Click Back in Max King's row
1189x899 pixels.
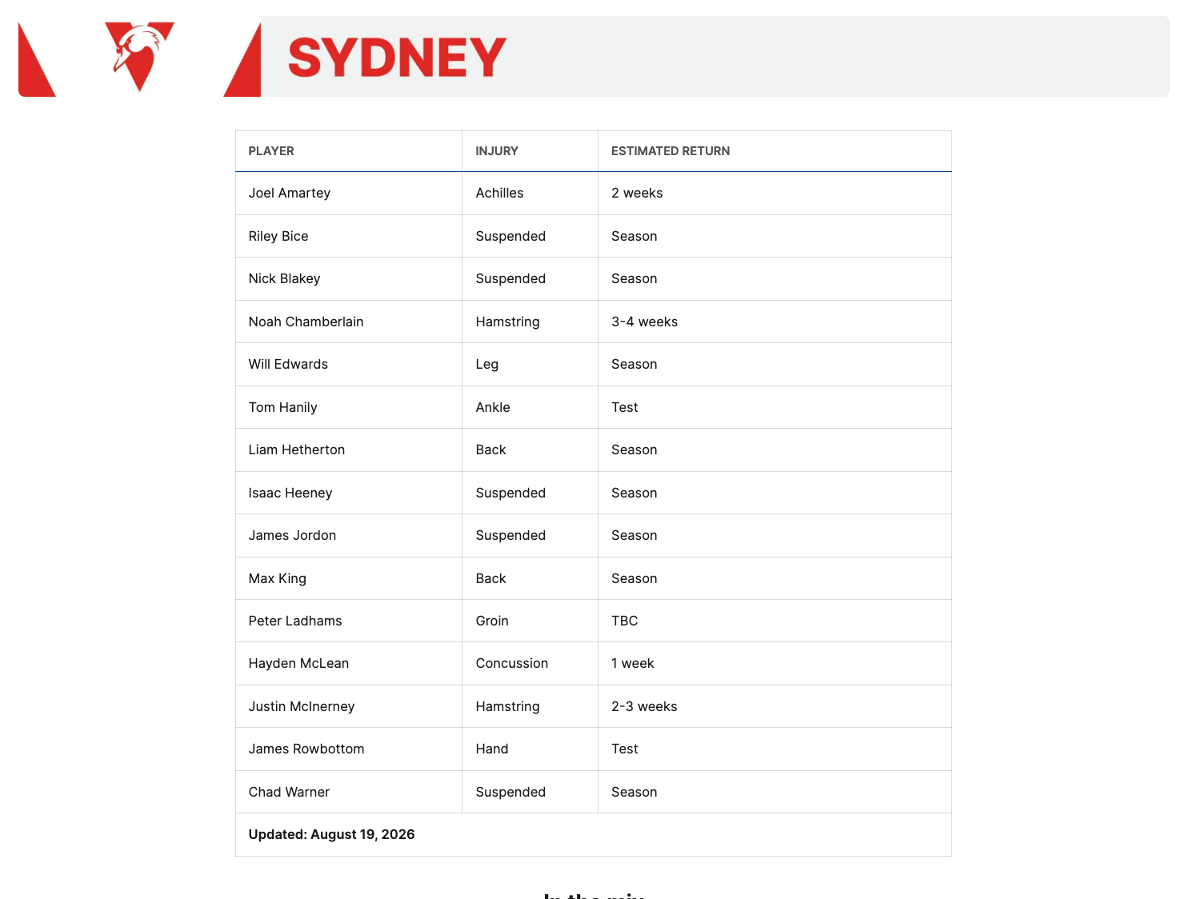490,578
